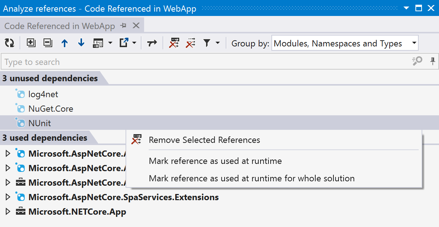Image resolution: width=439 pixels, height=227 pixels.
Task: Mark reference as used for whole solution
Action: [251, 178]
